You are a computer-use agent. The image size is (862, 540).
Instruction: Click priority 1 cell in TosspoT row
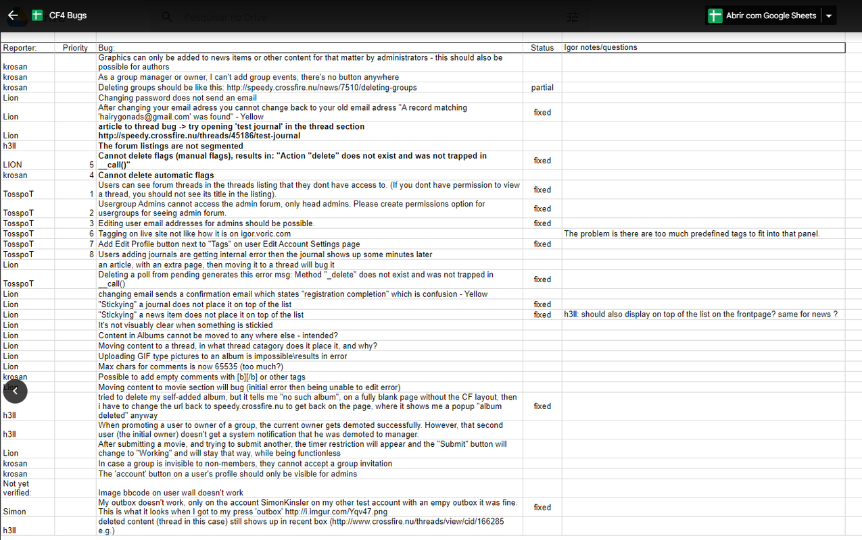click(75, 190)
